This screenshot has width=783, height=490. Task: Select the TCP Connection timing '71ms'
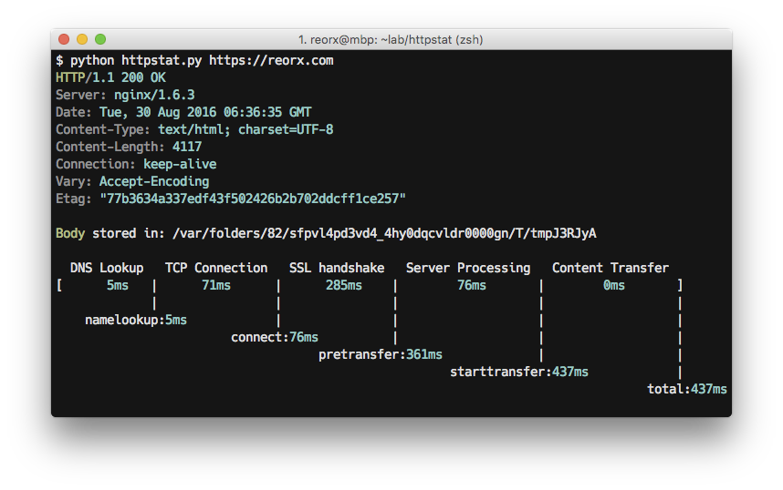tap(216, 285)
